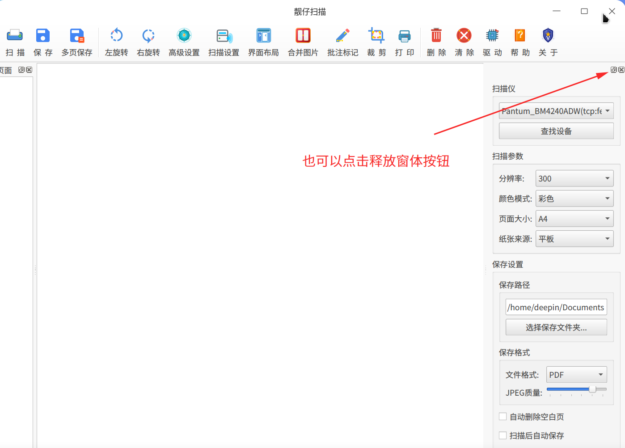Enable 自动删除空白页 checkbox
This screenshot has height=448, width=625.
pyautogui.click(x=503, y=417)
